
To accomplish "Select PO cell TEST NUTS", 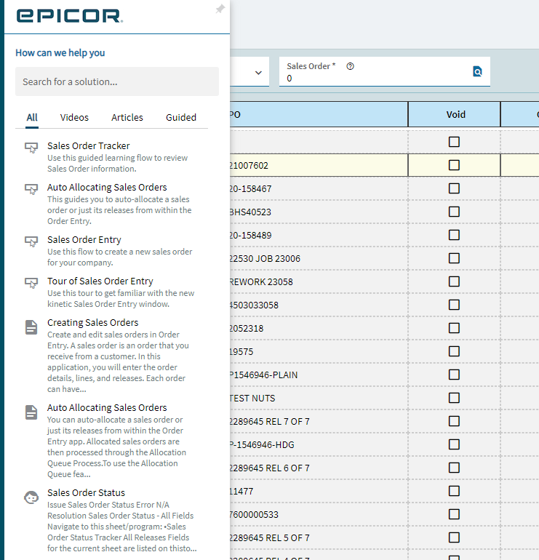I will [x=319, y=399].
